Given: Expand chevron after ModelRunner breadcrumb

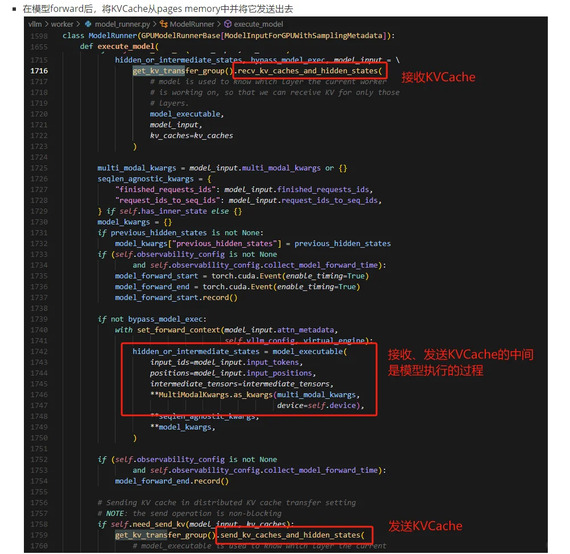Looking at the screenshot, I should pyautogui.click(x=219, y=24).
